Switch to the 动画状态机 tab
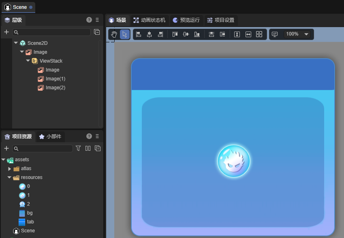The height and width of the screenshot is (238, 344). [149, 20]
